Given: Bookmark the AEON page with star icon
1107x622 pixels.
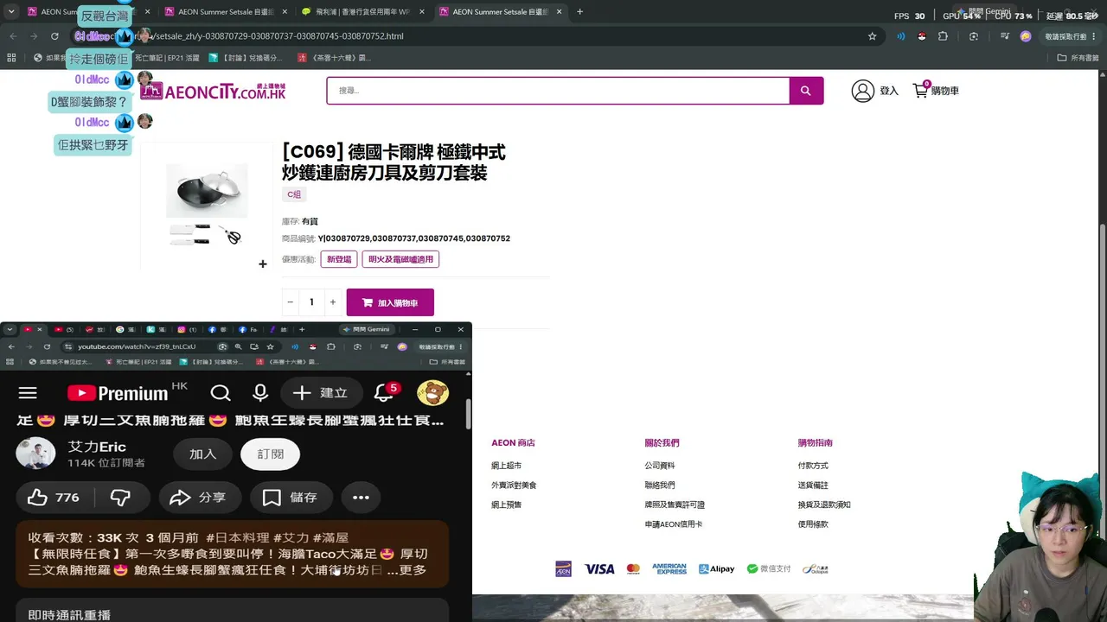Looking at the screenshot, I should 872,36.
